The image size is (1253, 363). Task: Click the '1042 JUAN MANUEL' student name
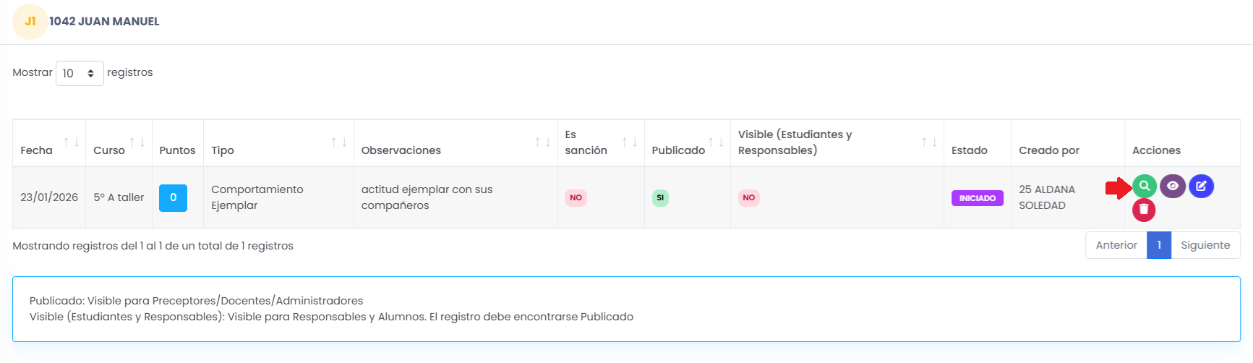click(104, 22)
